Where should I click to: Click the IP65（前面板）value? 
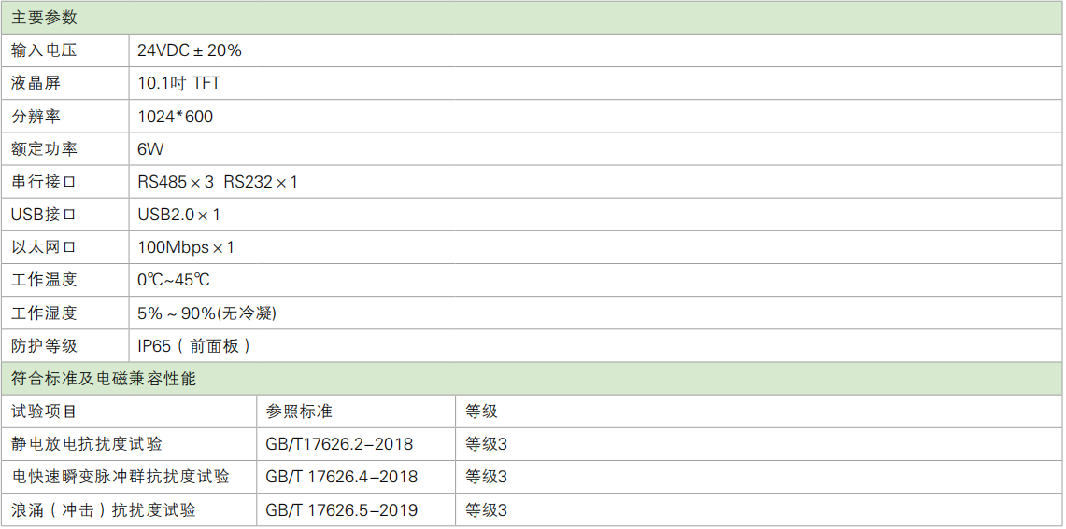(194, 346)
